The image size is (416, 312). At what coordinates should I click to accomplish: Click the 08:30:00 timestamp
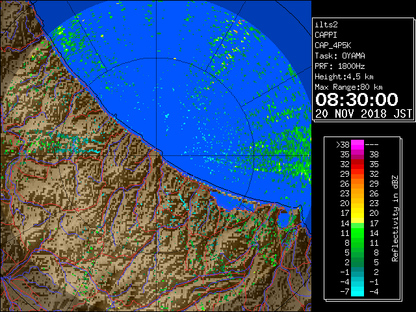coord(357,99)
